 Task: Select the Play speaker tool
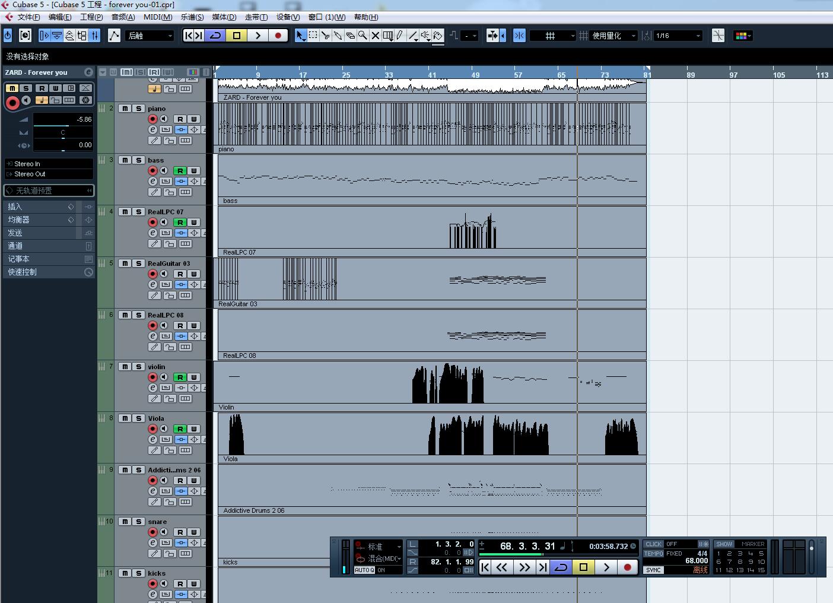(425, 36)
